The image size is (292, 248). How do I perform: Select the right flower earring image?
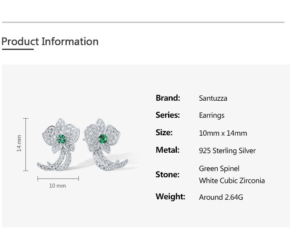click(x=103, y=146)
